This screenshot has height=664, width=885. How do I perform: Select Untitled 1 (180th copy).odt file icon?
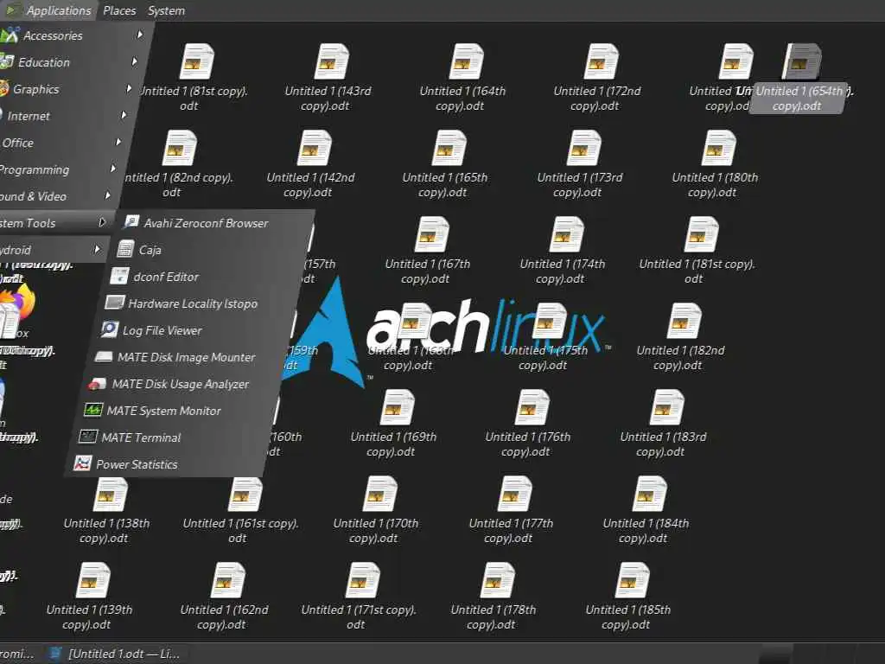(719, 148)
